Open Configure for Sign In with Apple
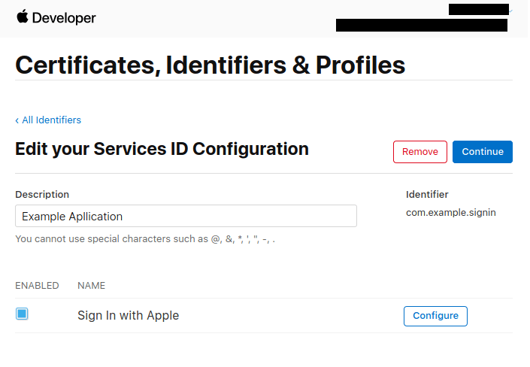This screenshot has width=530, height=367. click(435, 316)
